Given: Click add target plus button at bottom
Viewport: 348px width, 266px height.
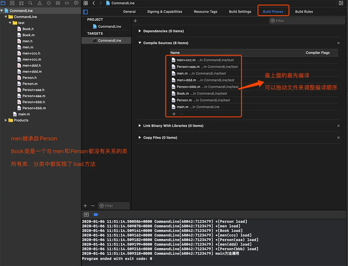Looking at the screenshot, I should tap(85, 206).
